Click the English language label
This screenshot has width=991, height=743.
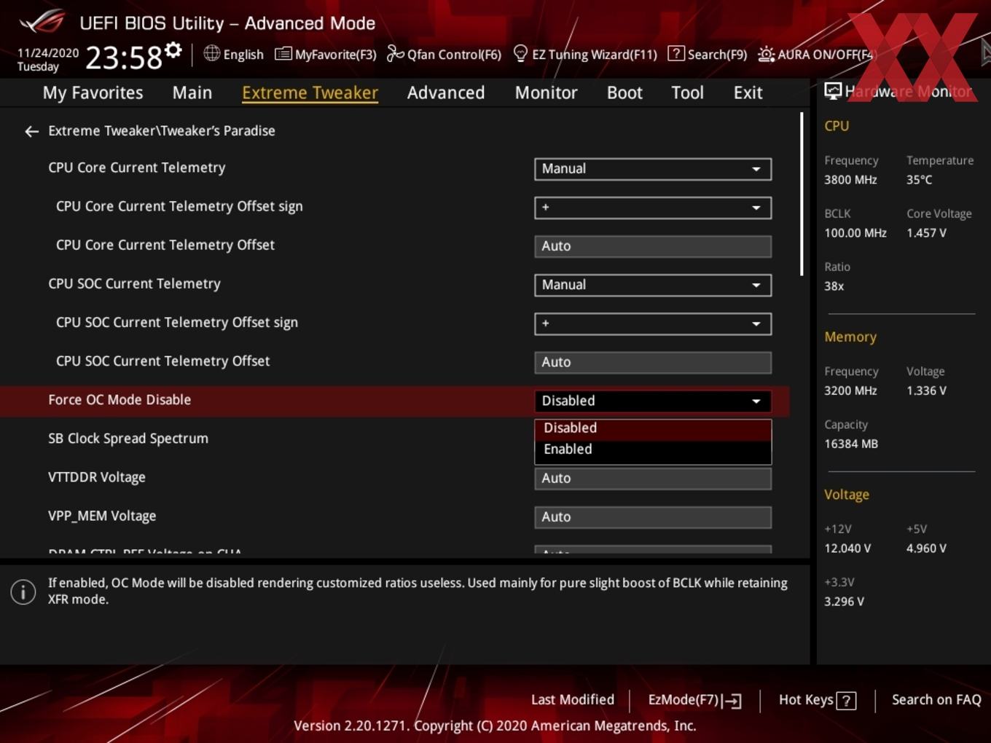tap(243, 55)
